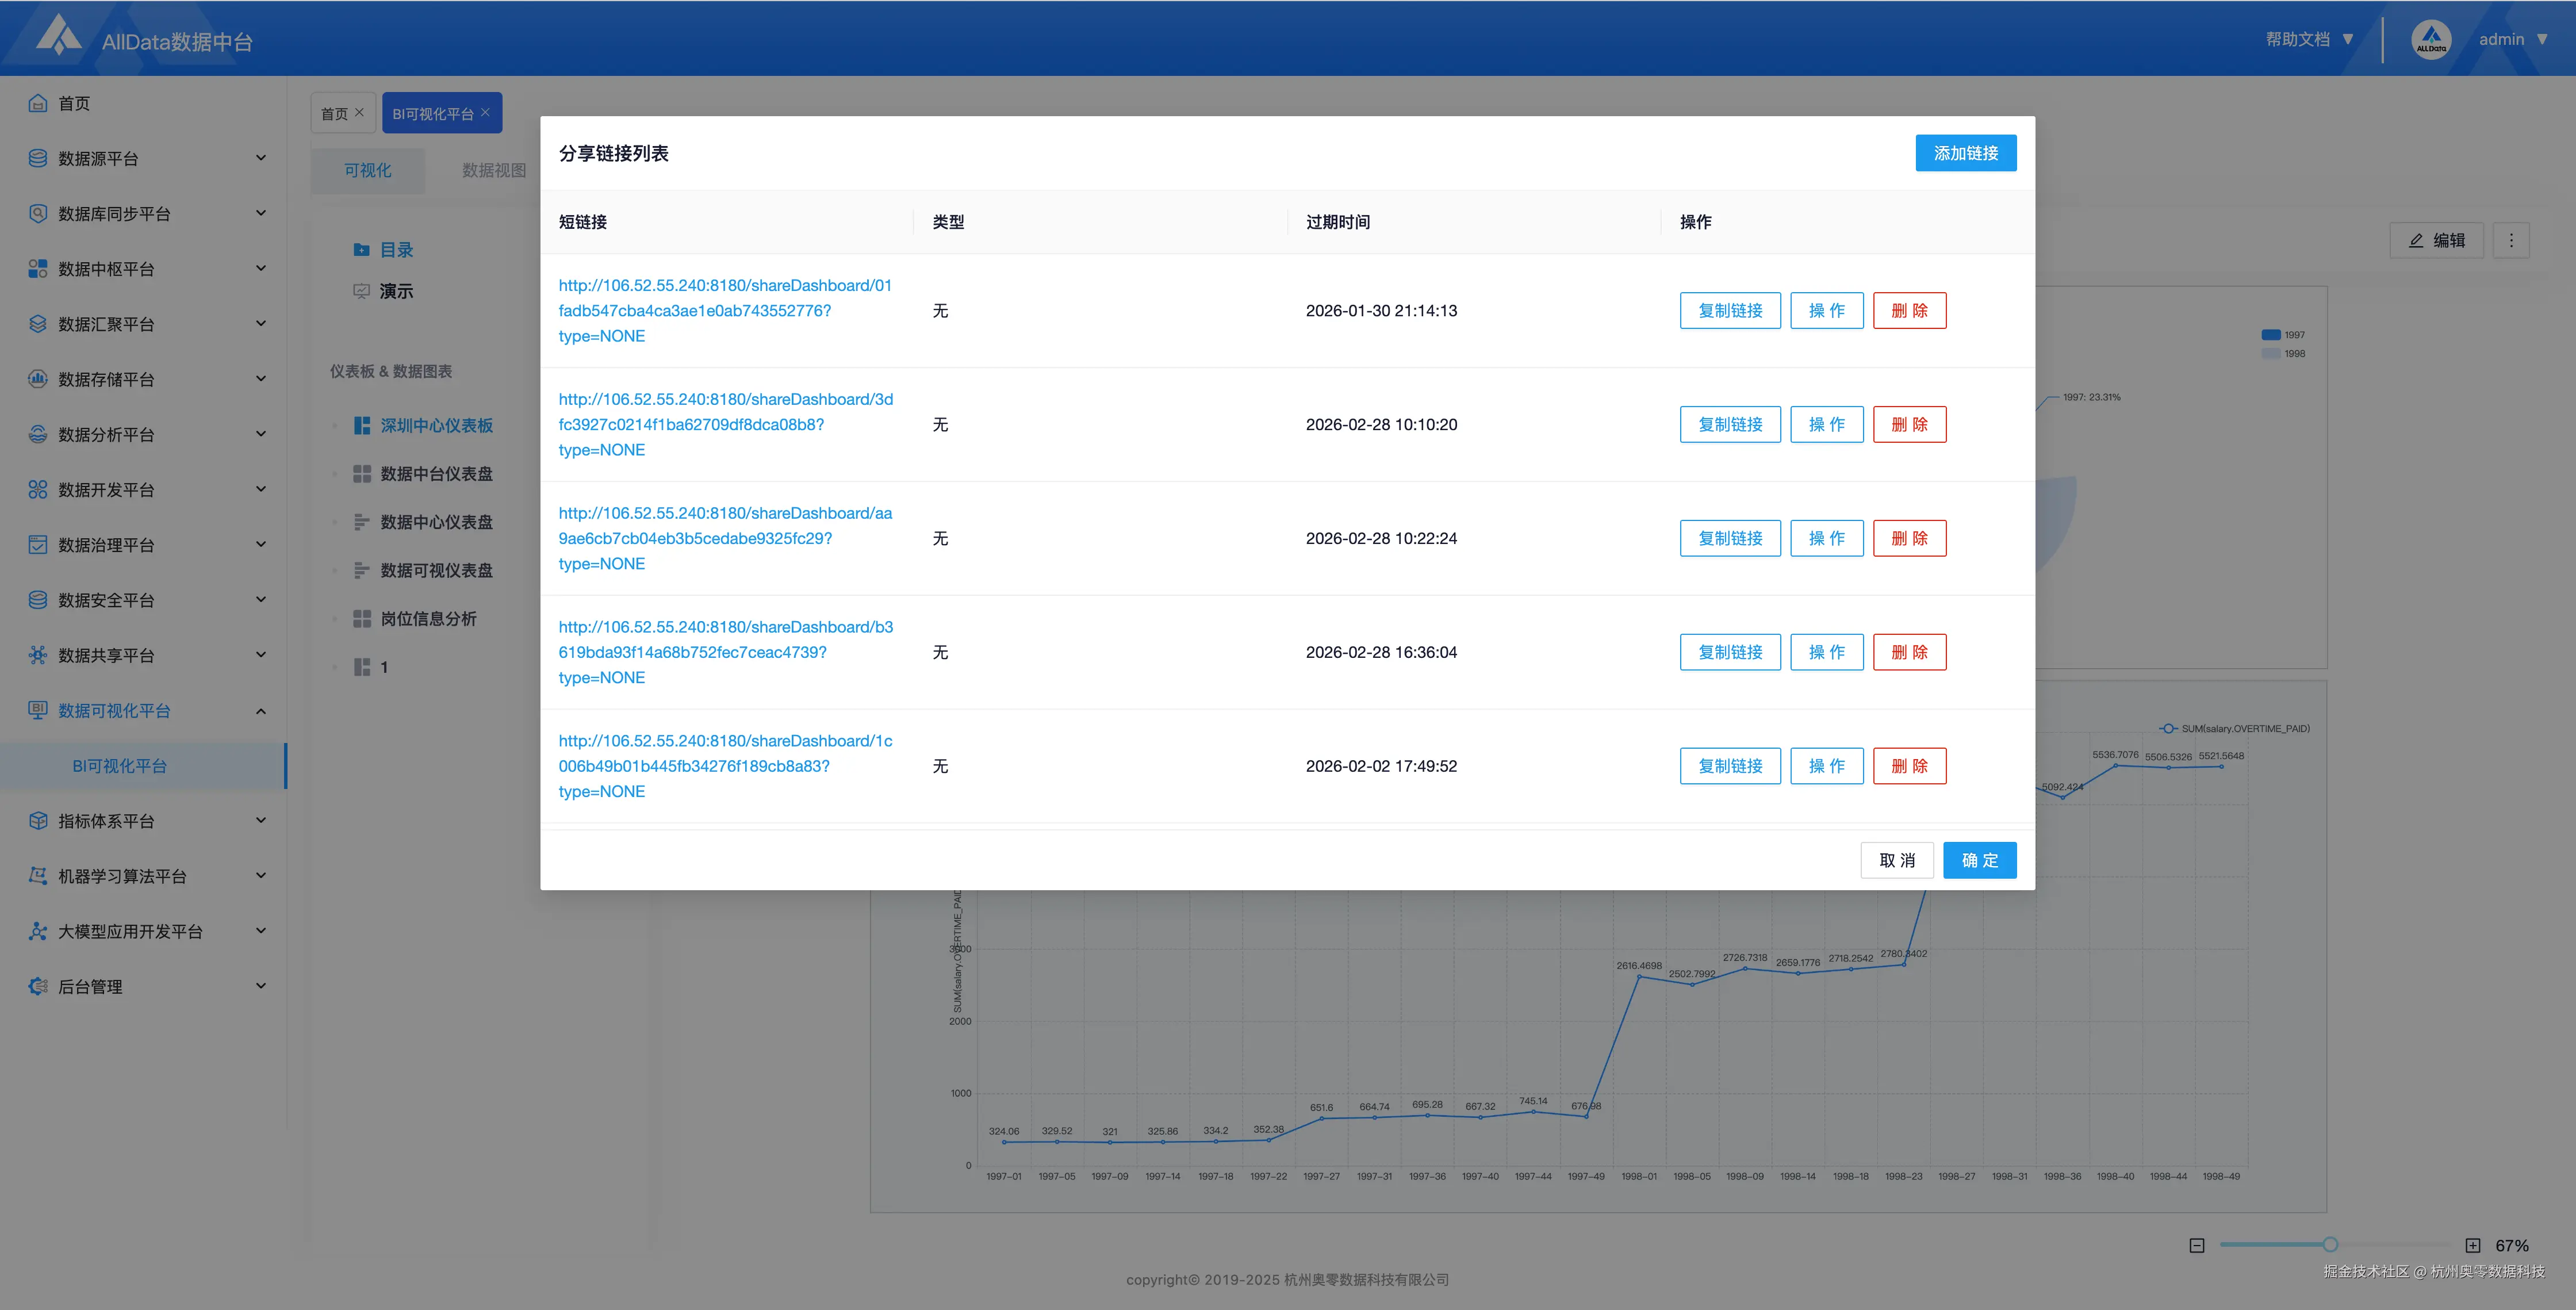This screenshot has width=2576, height=1310.
Task: Close the BI可视化平台 tab
Action: point(485,112)
